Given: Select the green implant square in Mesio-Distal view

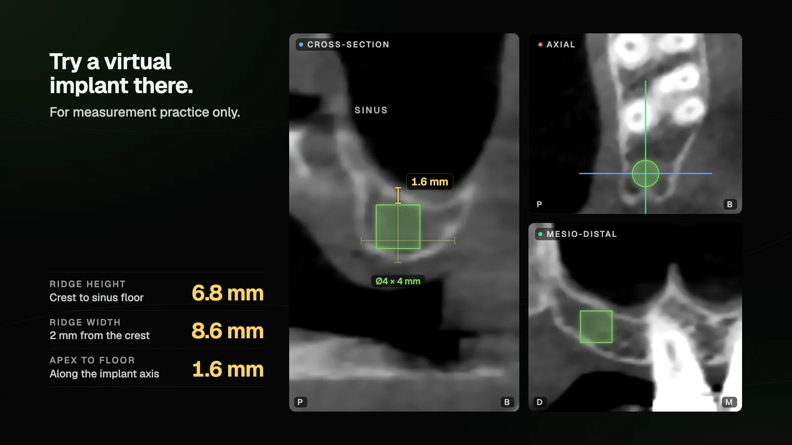Looking at the screenshot, I should [x=596, y=327].
